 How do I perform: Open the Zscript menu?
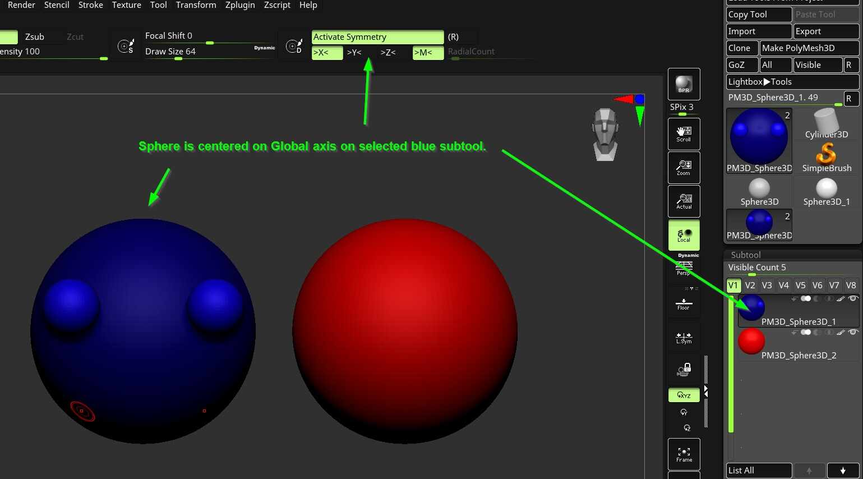coord(277,5)
